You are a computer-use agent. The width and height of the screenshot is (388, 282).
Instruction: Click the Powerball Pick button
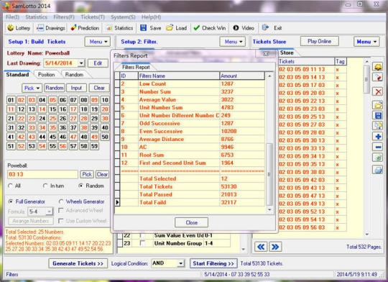point(87,175)
